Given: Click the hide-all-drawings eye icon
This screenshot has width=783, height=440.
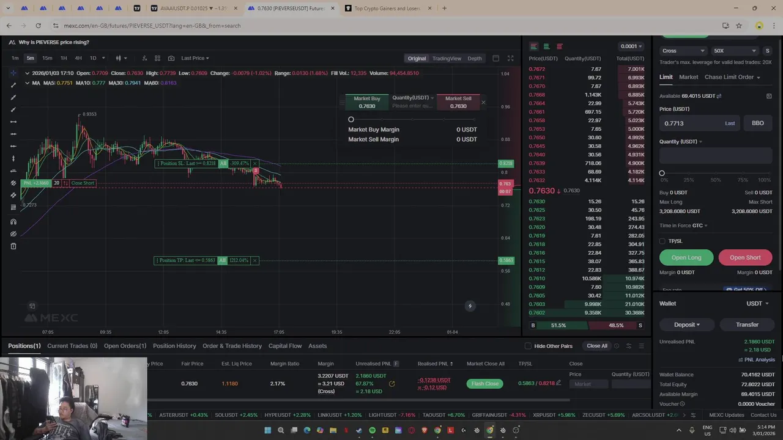Looking at the screenshot, I should point(13,234).
